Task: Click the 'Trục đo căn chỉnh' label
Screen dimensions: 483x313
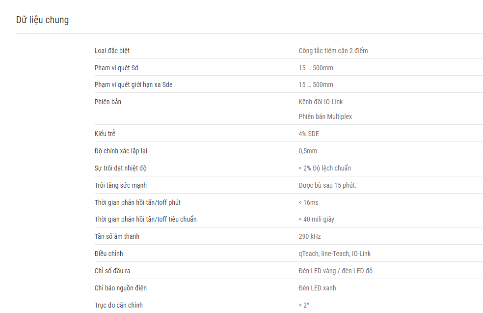Action: tap(119, 305)
